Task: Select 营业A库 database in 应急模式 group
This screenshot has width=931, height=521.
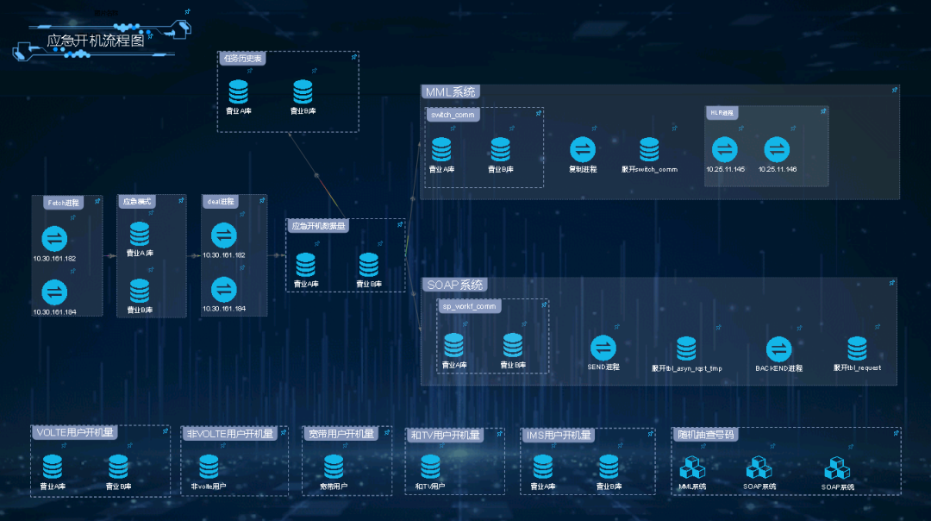Action: (x=140, y=234)
